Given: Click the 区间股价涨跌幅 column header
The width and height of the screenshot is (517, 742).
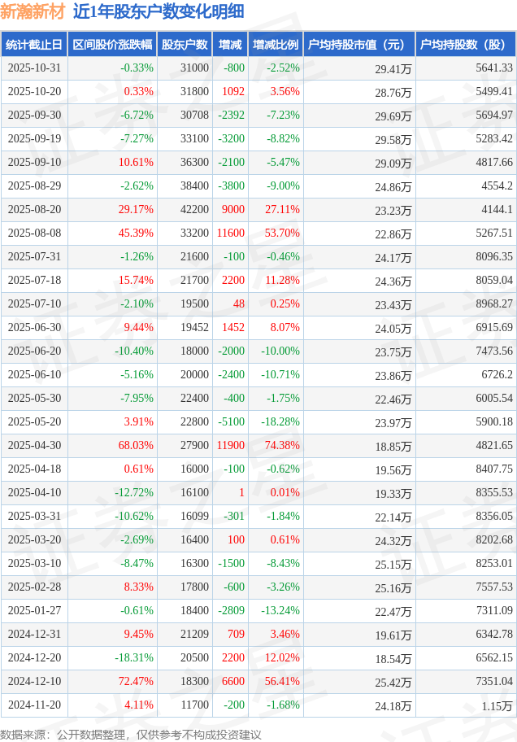Looking at the screenshot, I should (x=111, y=45).
